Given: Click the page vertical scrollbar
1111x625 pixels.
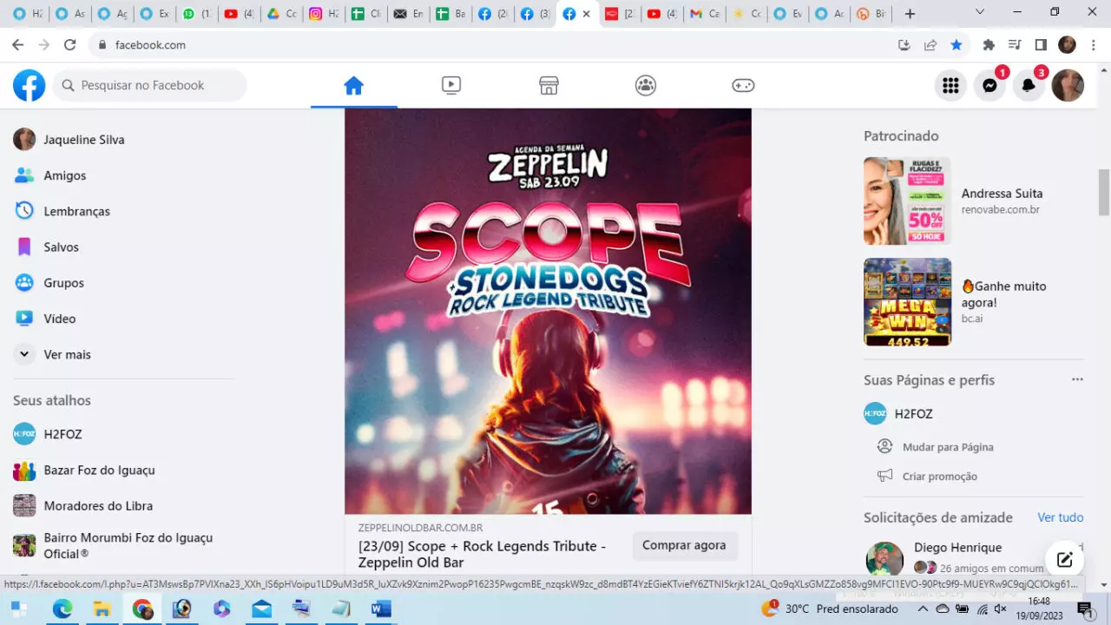Looking at the screenshot, I should 1104,191.
